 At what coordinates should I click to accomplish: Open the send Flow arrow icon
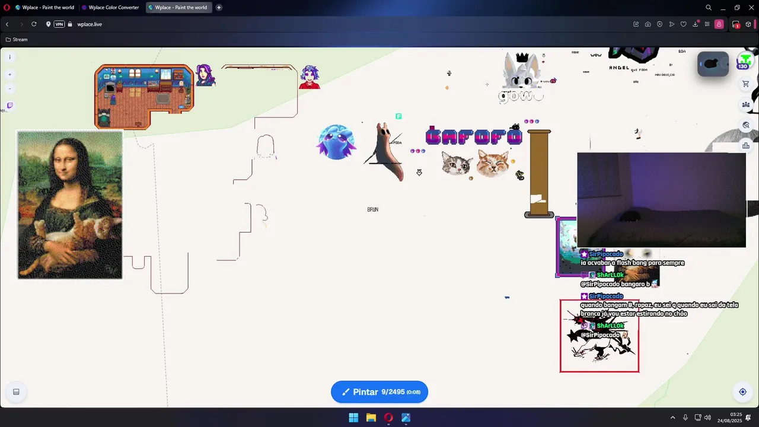tap(671, 24)
